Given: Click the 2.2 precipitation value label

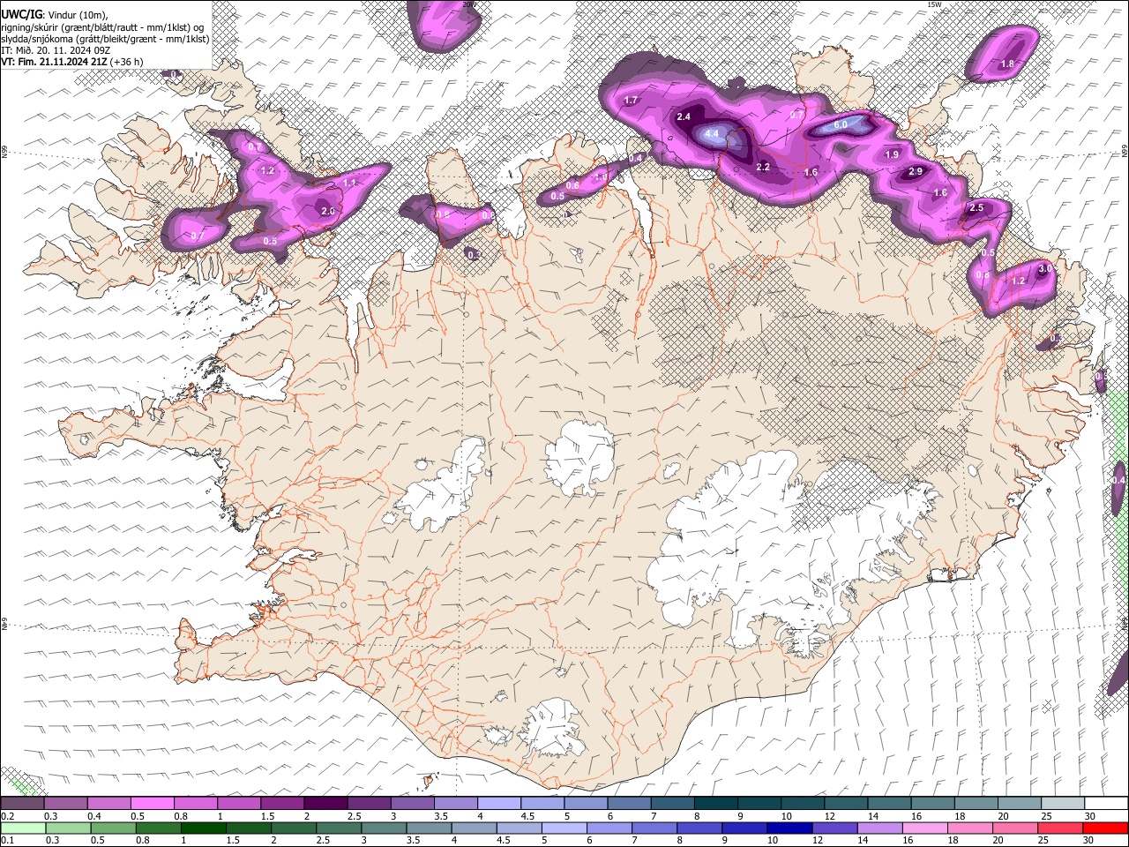Looking at the screenshot, I should coord(763,167).
